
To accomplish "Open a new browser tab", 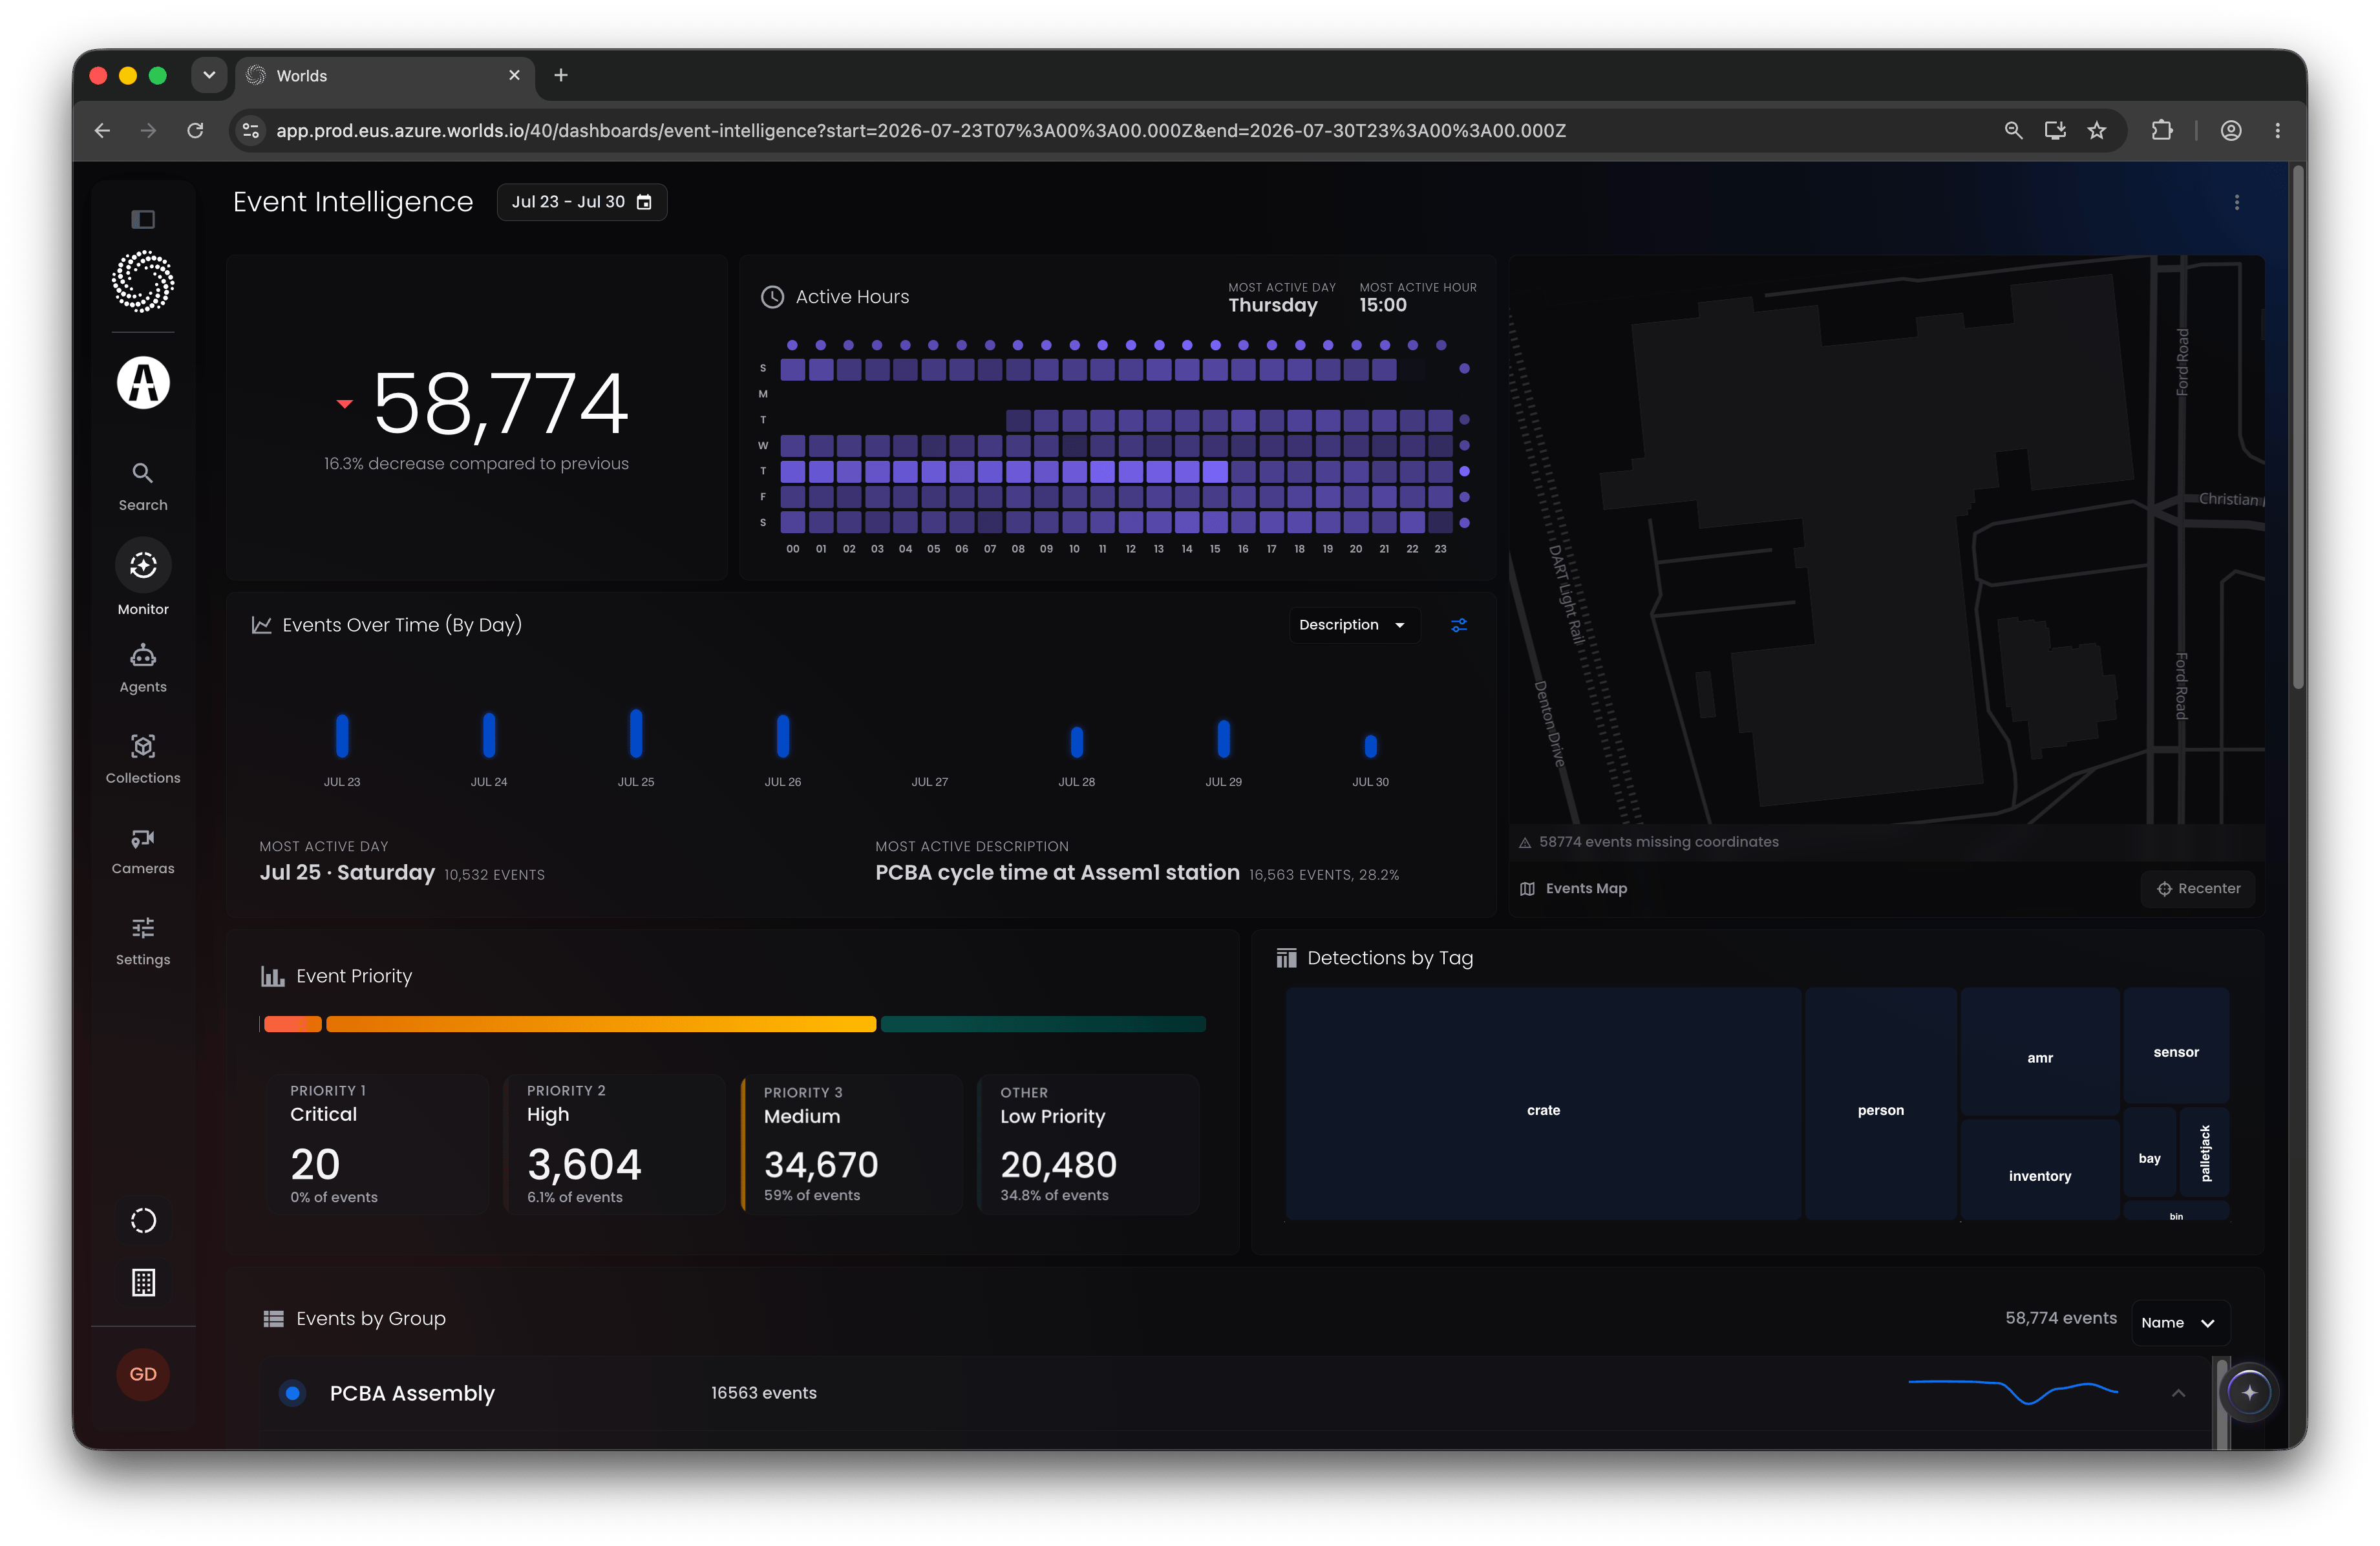I will coord(561,75).
